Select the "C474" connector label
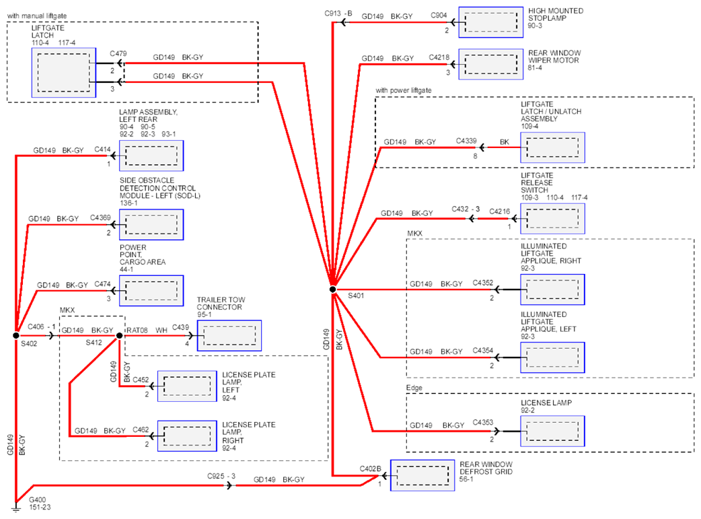This screenshot has width=701, height=519. point(102,285)
